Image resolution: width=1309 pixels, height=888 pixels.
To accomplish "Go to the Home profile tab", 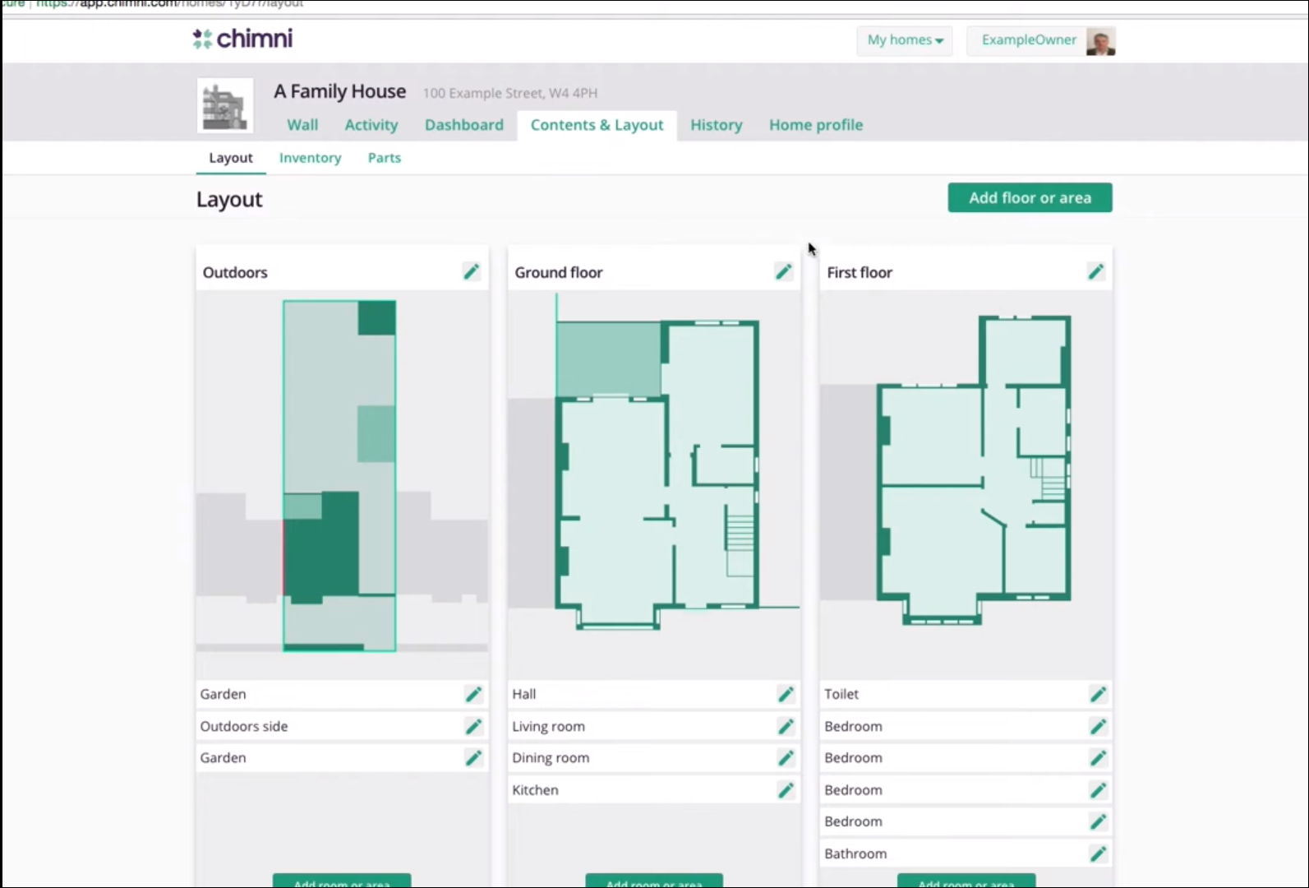I will click(x=816, y=125).
